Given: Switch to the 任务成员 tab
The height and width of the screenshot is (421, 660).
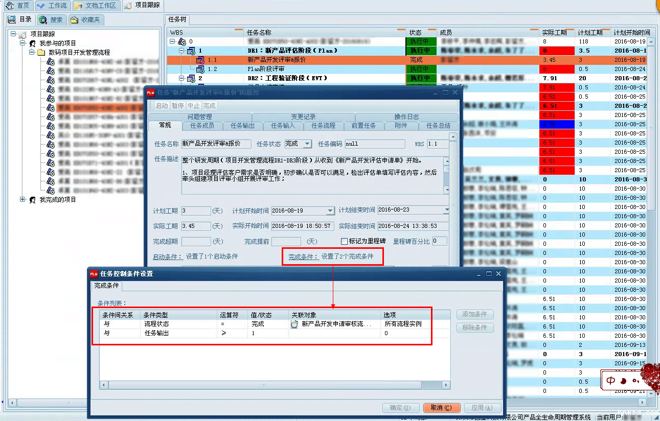Looking at the screenshot, I should (202, 126).
